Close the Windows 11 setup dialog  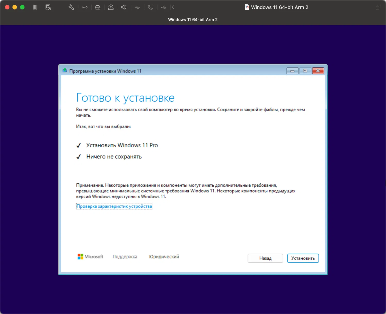pyautogui.click(x=318, y=71)
